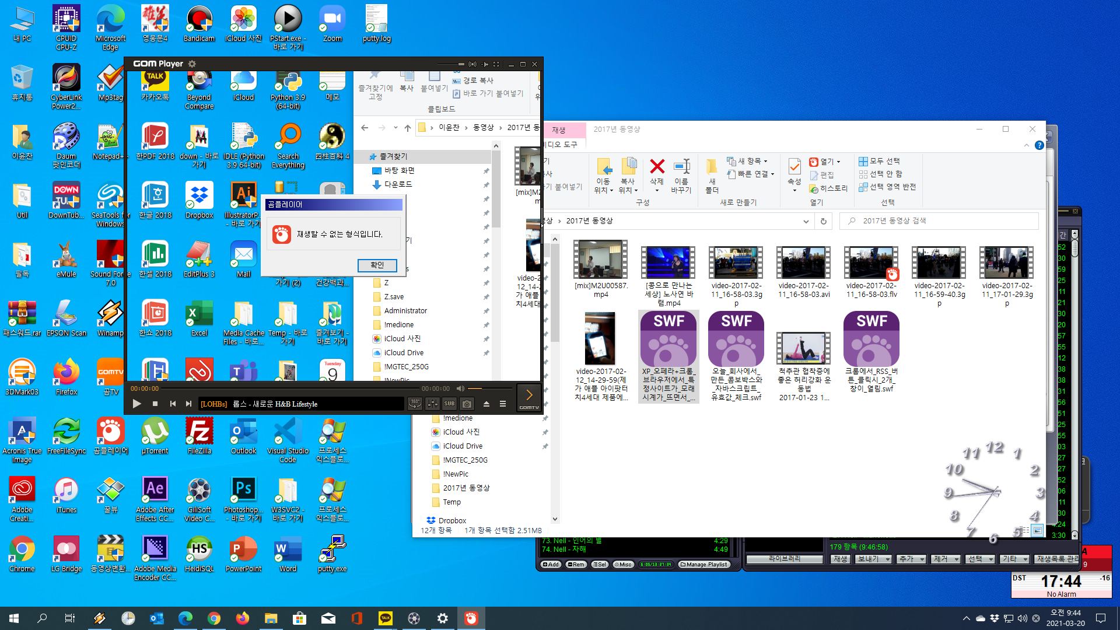Take a screen capture with GOM camera icon
Viewport: 1120px width, 630px height.
467,403
